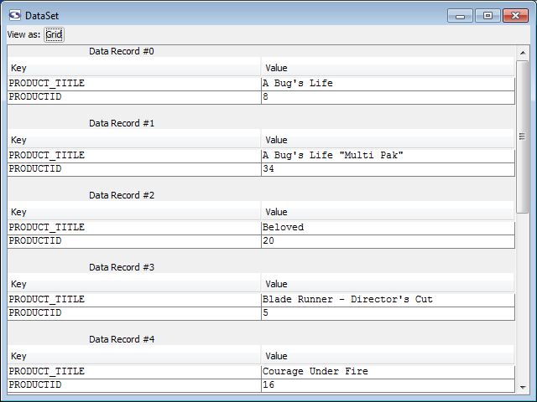Screen dimensions: 537x402
Task: Click Key column header in Data Record #3
Action: [x=134, y=284]
